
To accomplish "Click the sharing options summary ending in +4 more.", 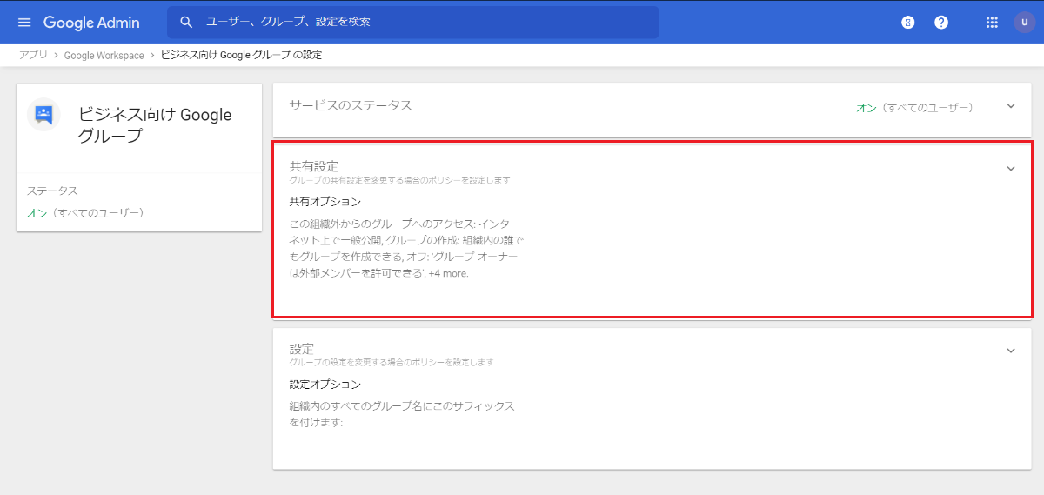I will coord(406,249).
